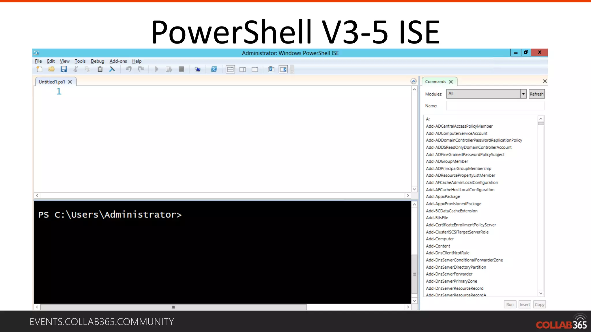This screenshot has width=591, height=332.
Task: Select Add-ADComputerServiceAccount command
Action: [457, 133]
